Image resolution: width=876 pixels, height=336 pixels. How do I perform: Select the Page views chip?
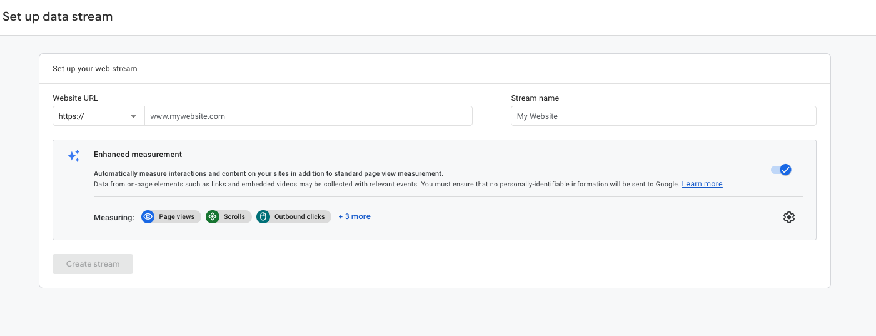pyautogui.click(x=171, y=217)
